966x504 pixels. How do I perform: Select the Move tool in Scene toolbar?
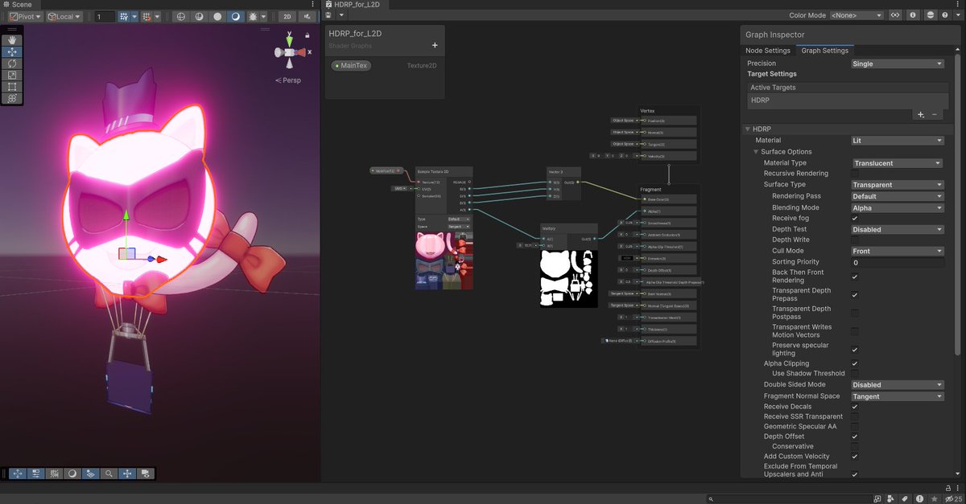12,51
